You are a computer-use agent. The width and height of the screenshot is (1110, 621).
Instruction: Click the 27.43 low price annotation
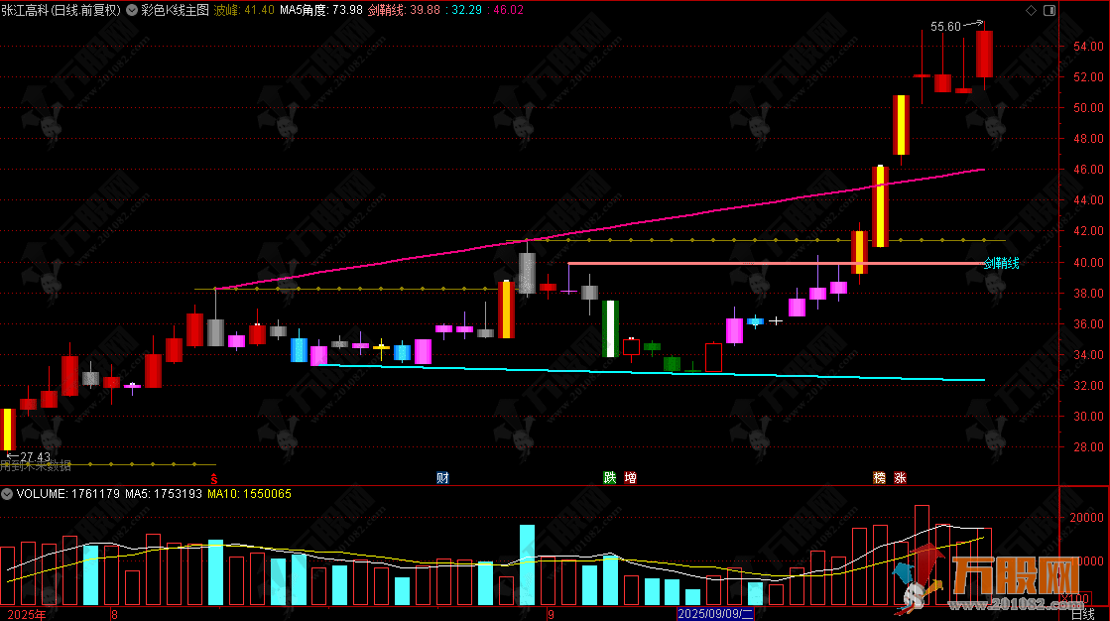[x=35, y=456]
